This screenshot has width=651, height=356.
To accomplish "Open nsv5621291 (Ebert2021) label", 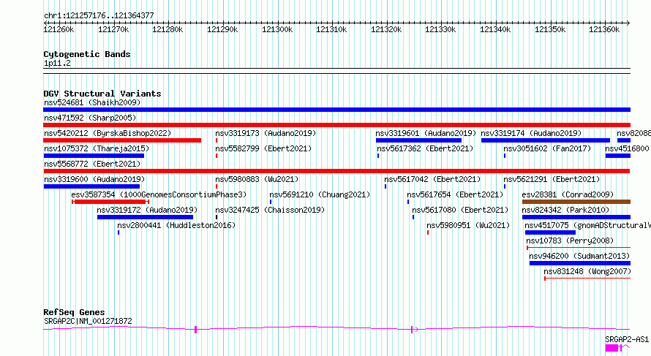I will [x=552, y=179].
